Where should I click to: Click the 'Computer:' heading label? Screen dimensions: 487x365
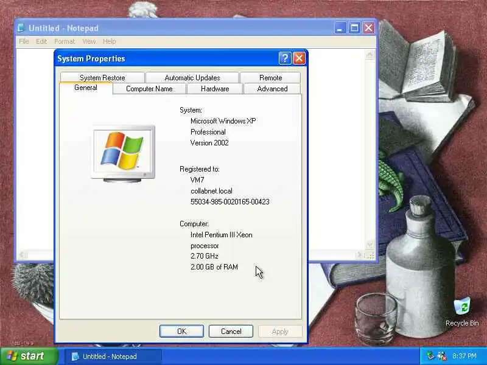coord(194,224)
